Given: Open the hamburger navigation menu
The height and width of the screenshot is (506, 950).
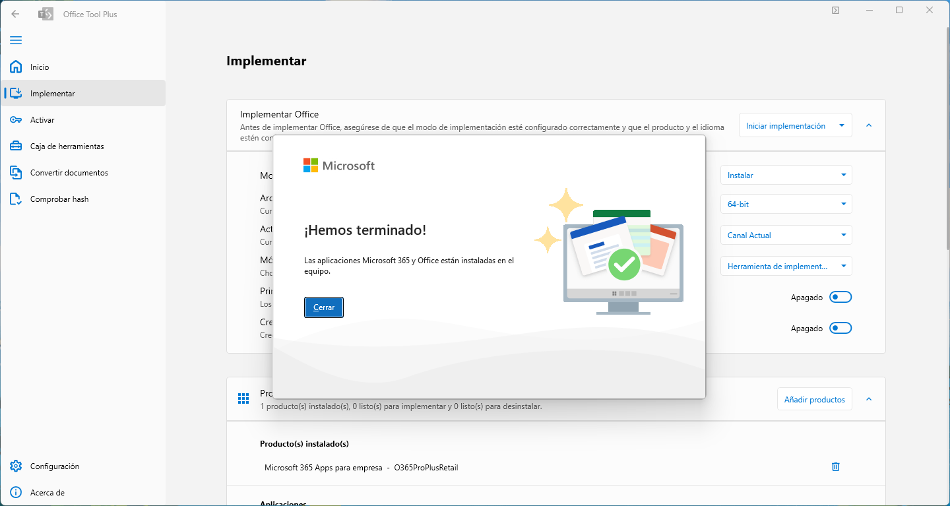Looking at the screenshot, I should [16, 40].
